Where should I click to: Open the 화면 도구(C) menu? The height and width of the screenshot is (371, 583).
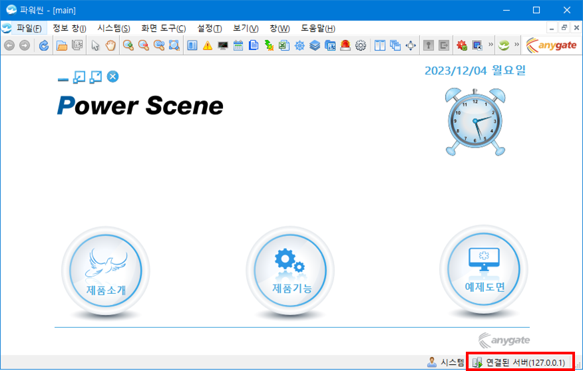tap(164, 28)
